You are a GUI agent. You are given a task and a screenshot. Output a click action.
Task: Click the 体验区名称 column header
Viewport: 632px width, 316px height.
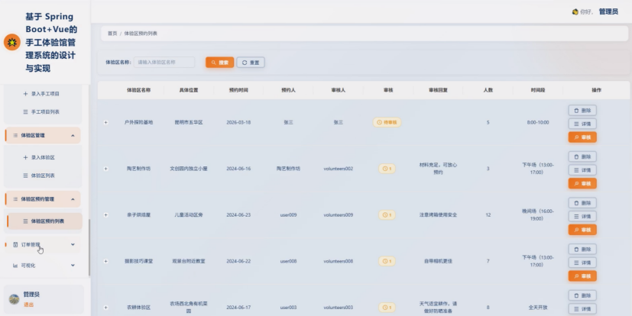pos(138,90)
